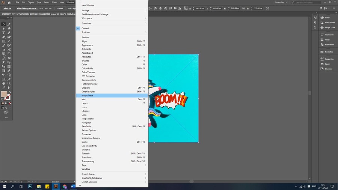Expand the Extensions submenu
Viewport: 338px width, 190px height.
point(112,23)
